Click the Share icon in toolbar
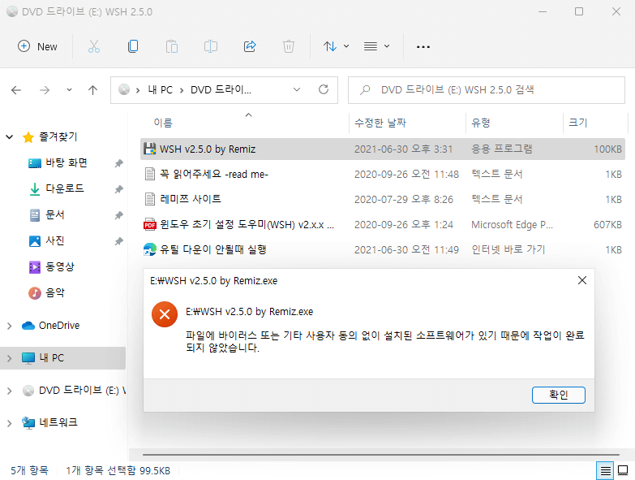 coord(250,46)
